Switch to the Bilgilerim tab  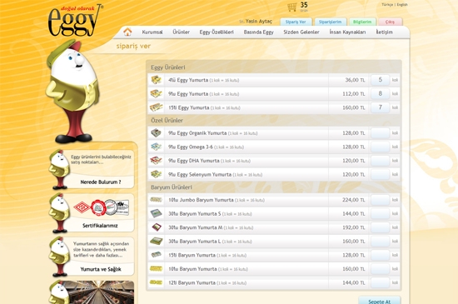point(362,22)
